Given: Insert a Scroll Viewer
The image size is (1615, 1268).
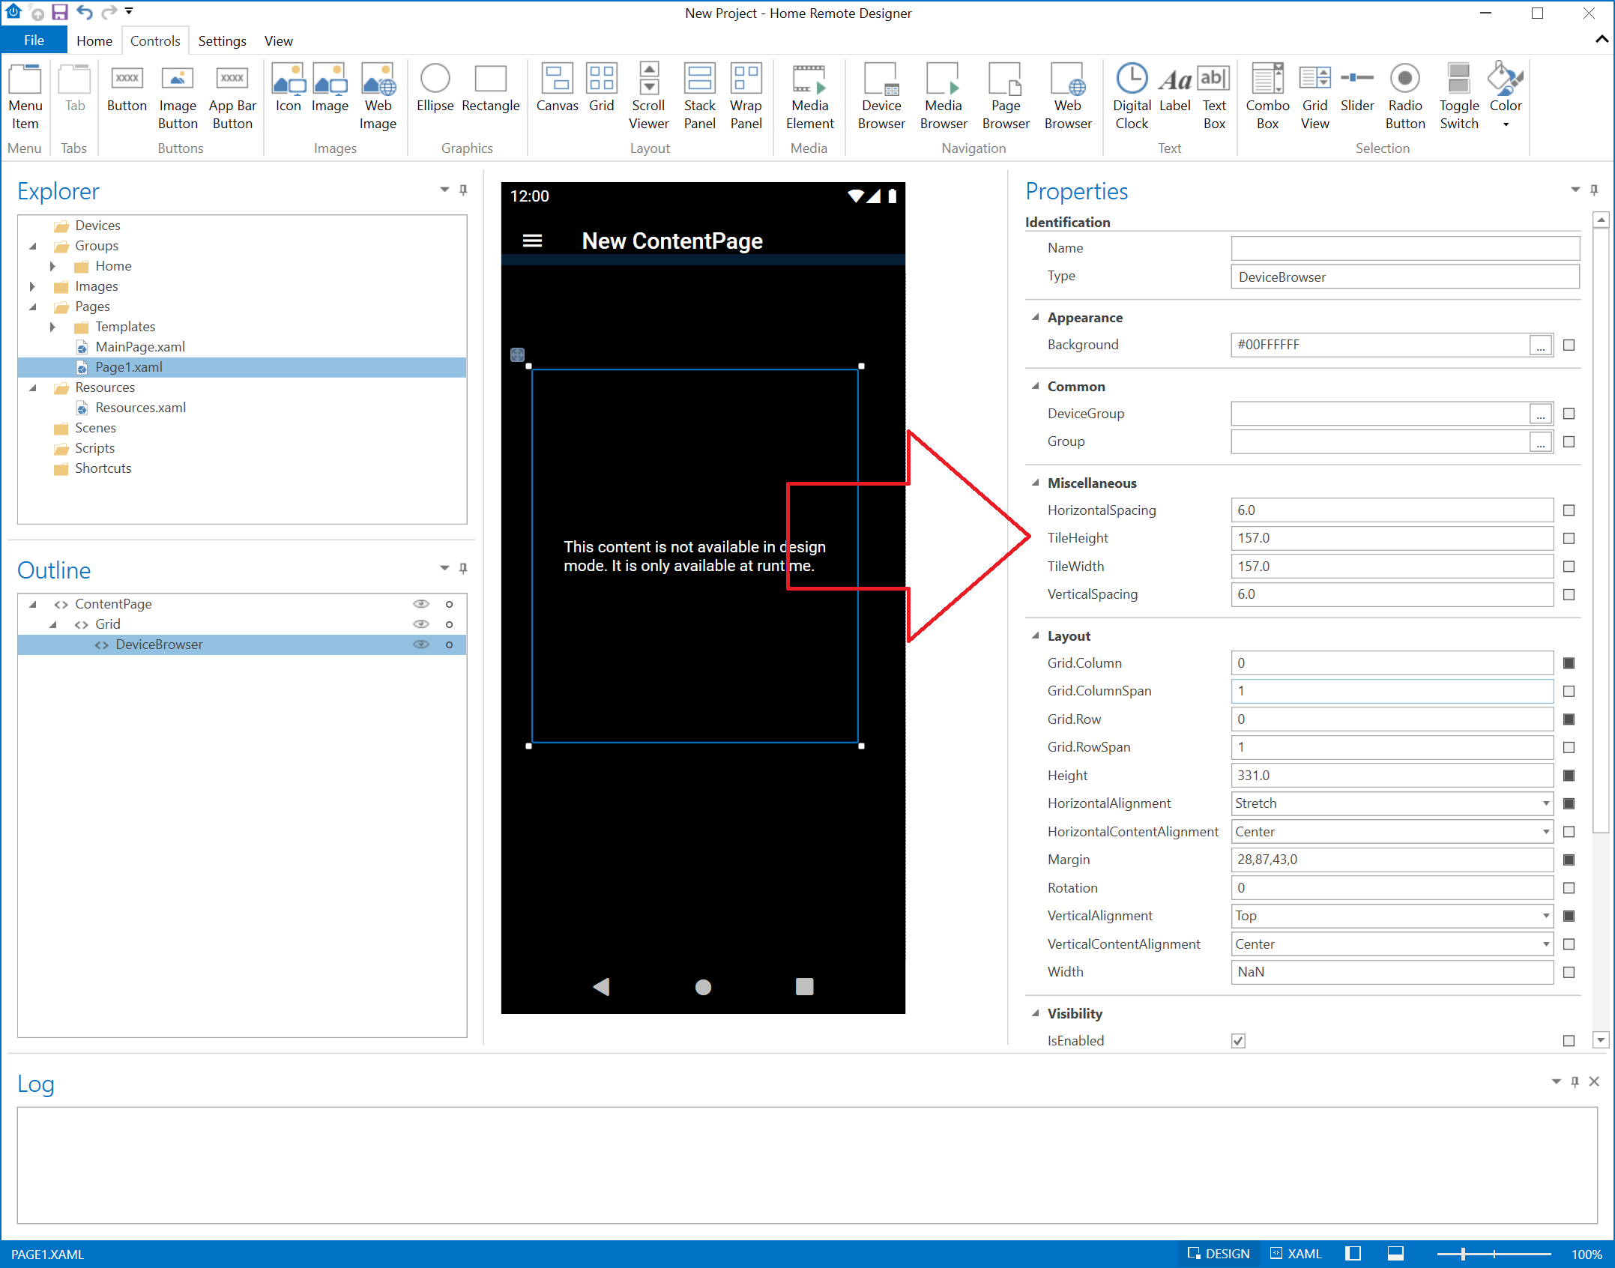Looking at the screenshot, I should click(648, 97).
